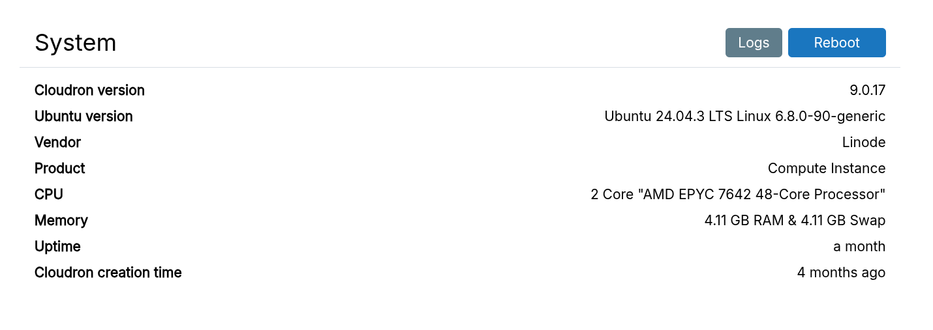The width and height of the screenshot is (933, 330).
Task: Open the system Logs
Action: tap(754, 43)
